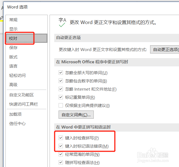Image resolution: width=179 pixels, height=167 pixels.
Task: Click the 在 Microsoft Office 程序中更正拼写时 heading
Action: click(92, 62)
